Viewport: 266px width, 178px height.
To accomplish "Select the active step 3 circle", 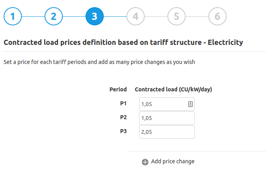I will [x=95, y=16].
